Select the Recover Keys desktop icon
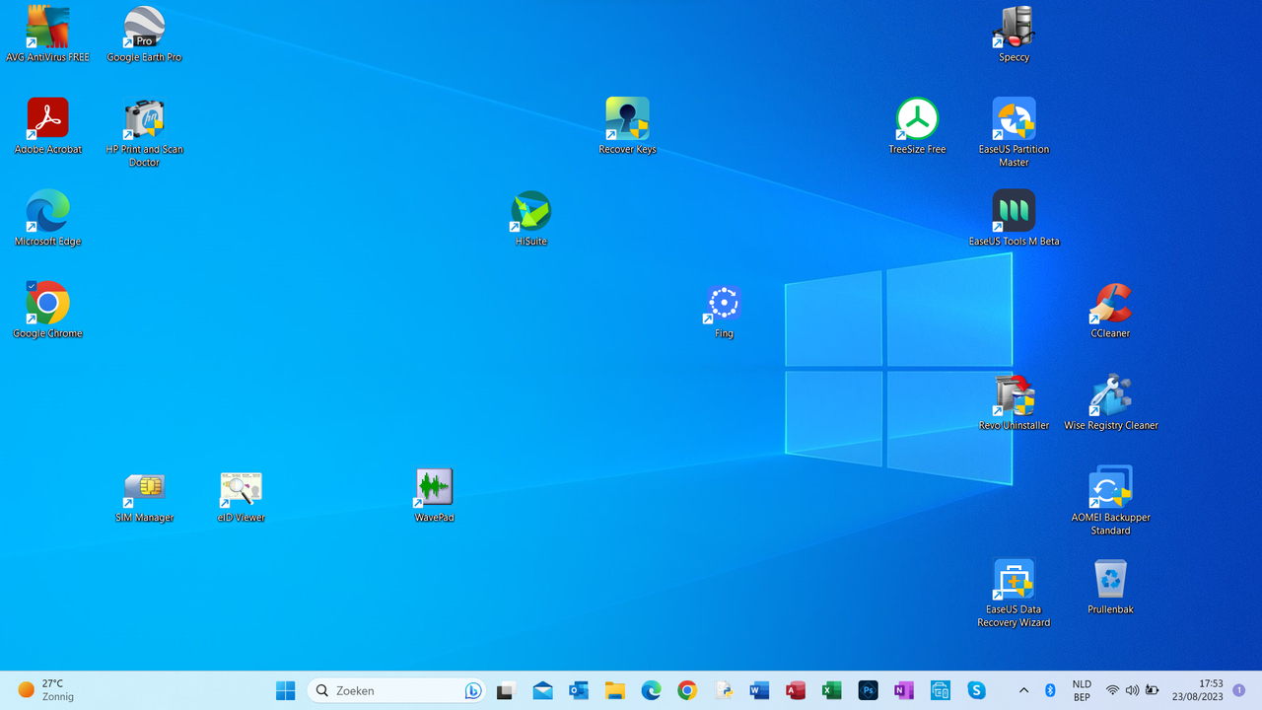Image resolution: width=1262 pixels, height=710 pixels. (x=627, y=125)
